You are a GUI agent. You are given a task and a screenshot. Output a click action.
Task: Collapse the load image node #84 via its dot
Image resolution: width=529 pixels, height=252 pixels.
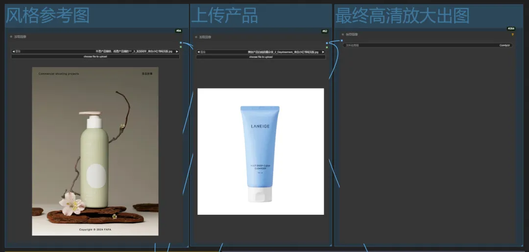11,36
